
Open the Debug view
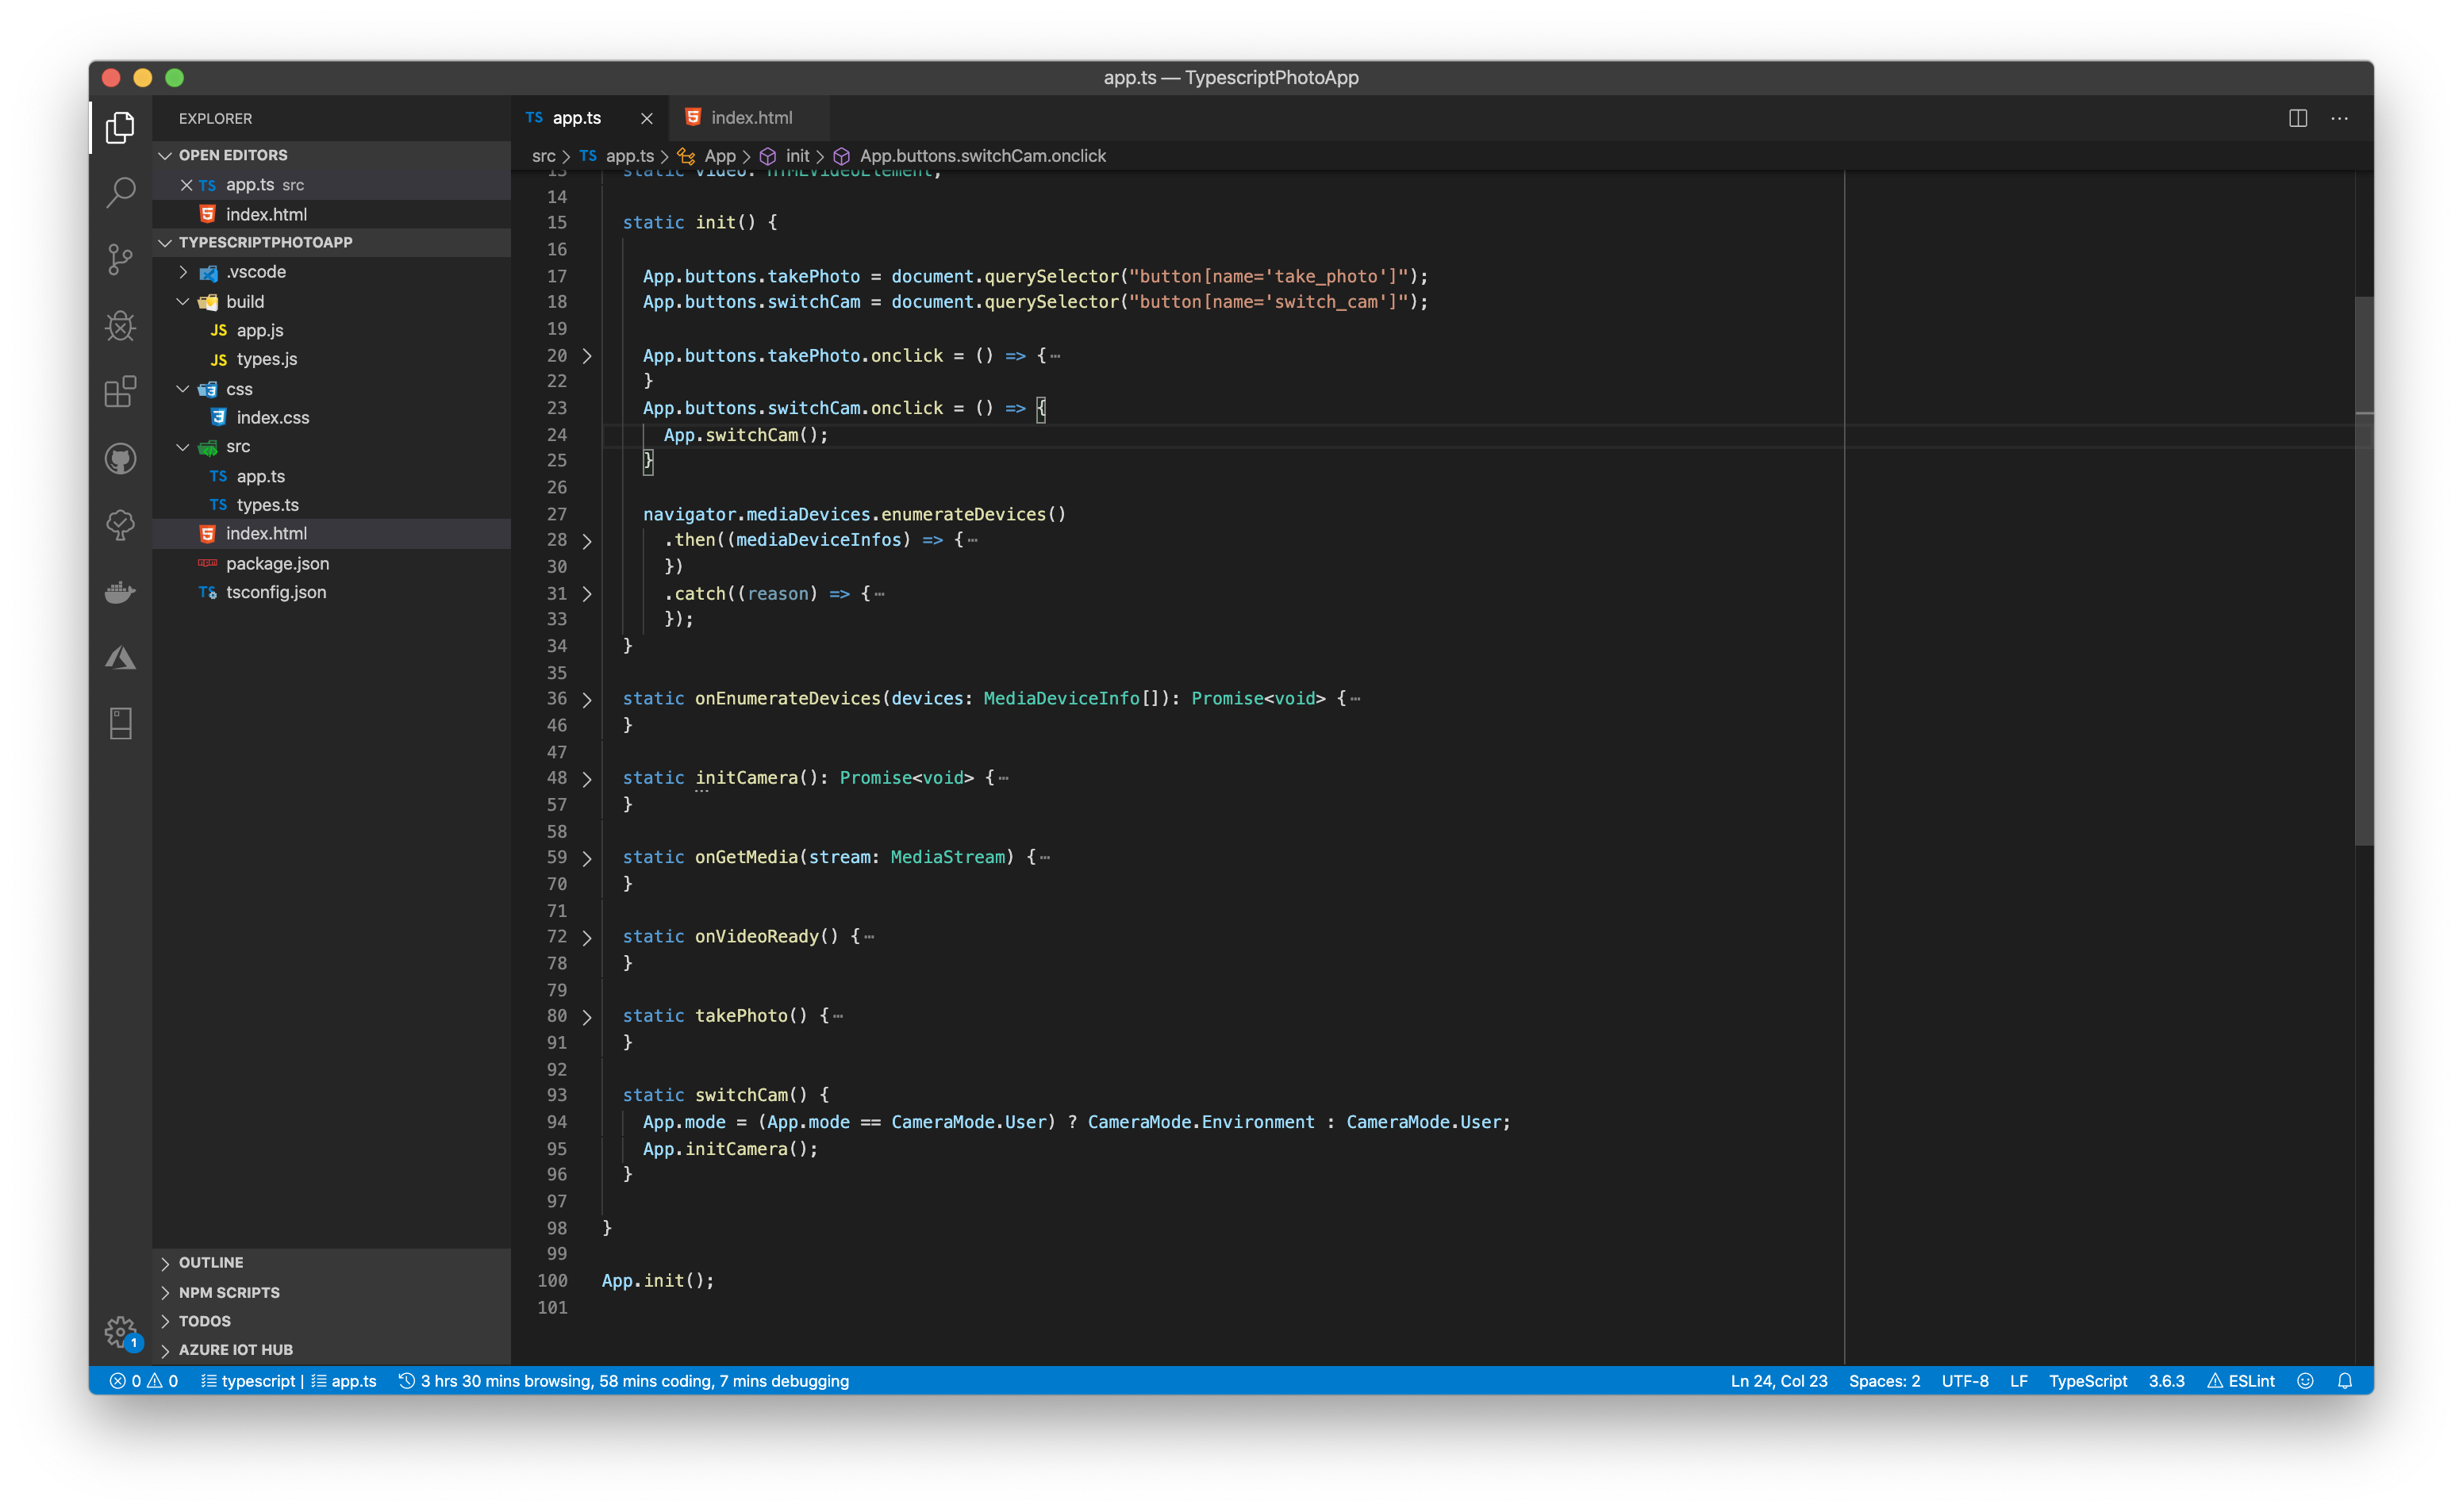click(120, 325)
